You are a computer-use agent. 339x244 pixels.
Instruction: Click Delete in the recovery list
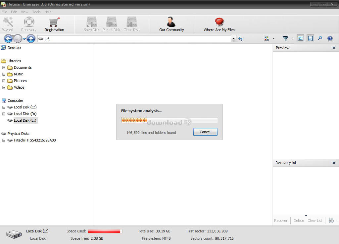click(x=299, y=221)
